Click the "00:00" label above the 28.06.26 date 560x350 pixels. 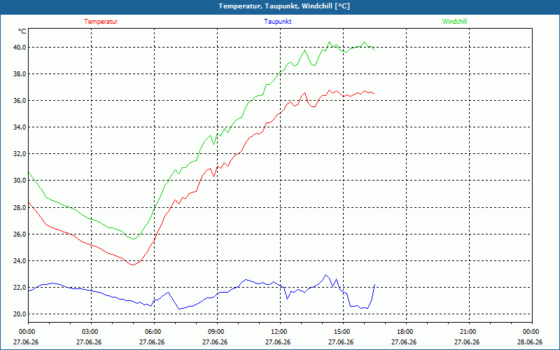(x=532, y=332)
